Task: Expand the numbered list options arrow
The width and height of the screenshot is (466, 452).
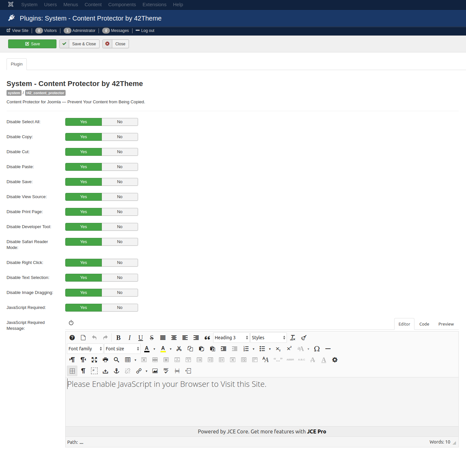Action: [254, 349]
